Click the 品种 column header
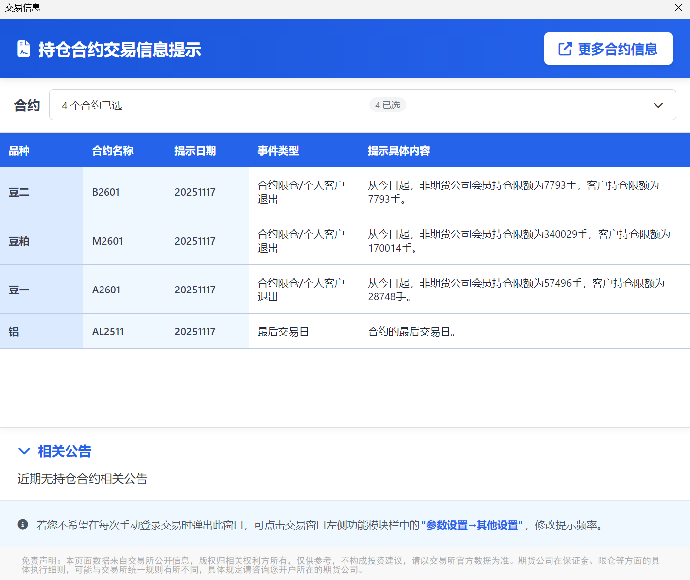Viewport: 690px width, 580px height. (x=19, y=151)
